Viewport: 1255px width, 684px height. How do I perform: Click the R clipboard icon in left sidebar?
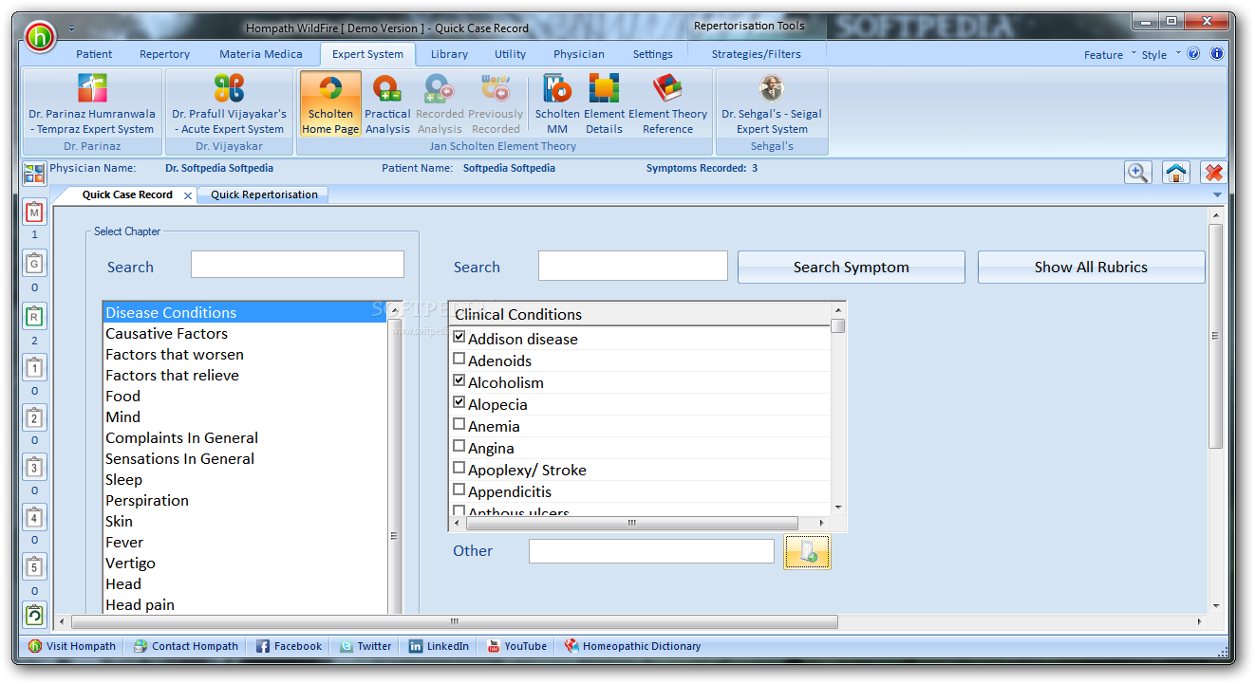[x=34, y=316]
